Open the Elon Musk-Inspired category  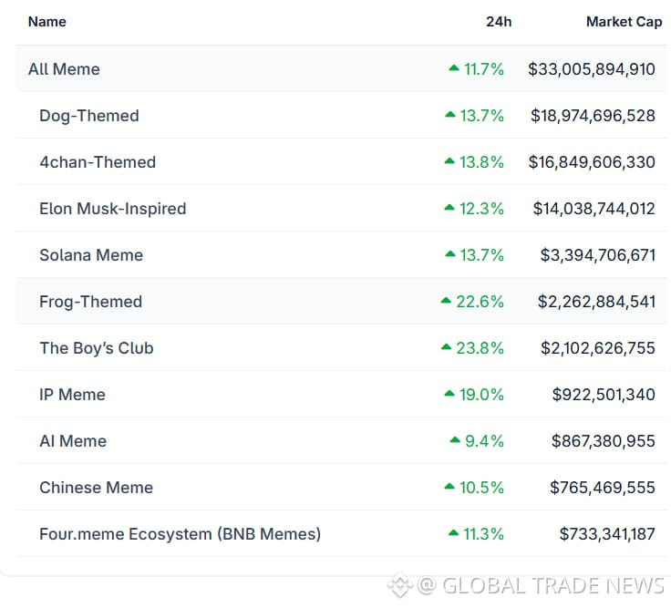[x=112, y=209]
